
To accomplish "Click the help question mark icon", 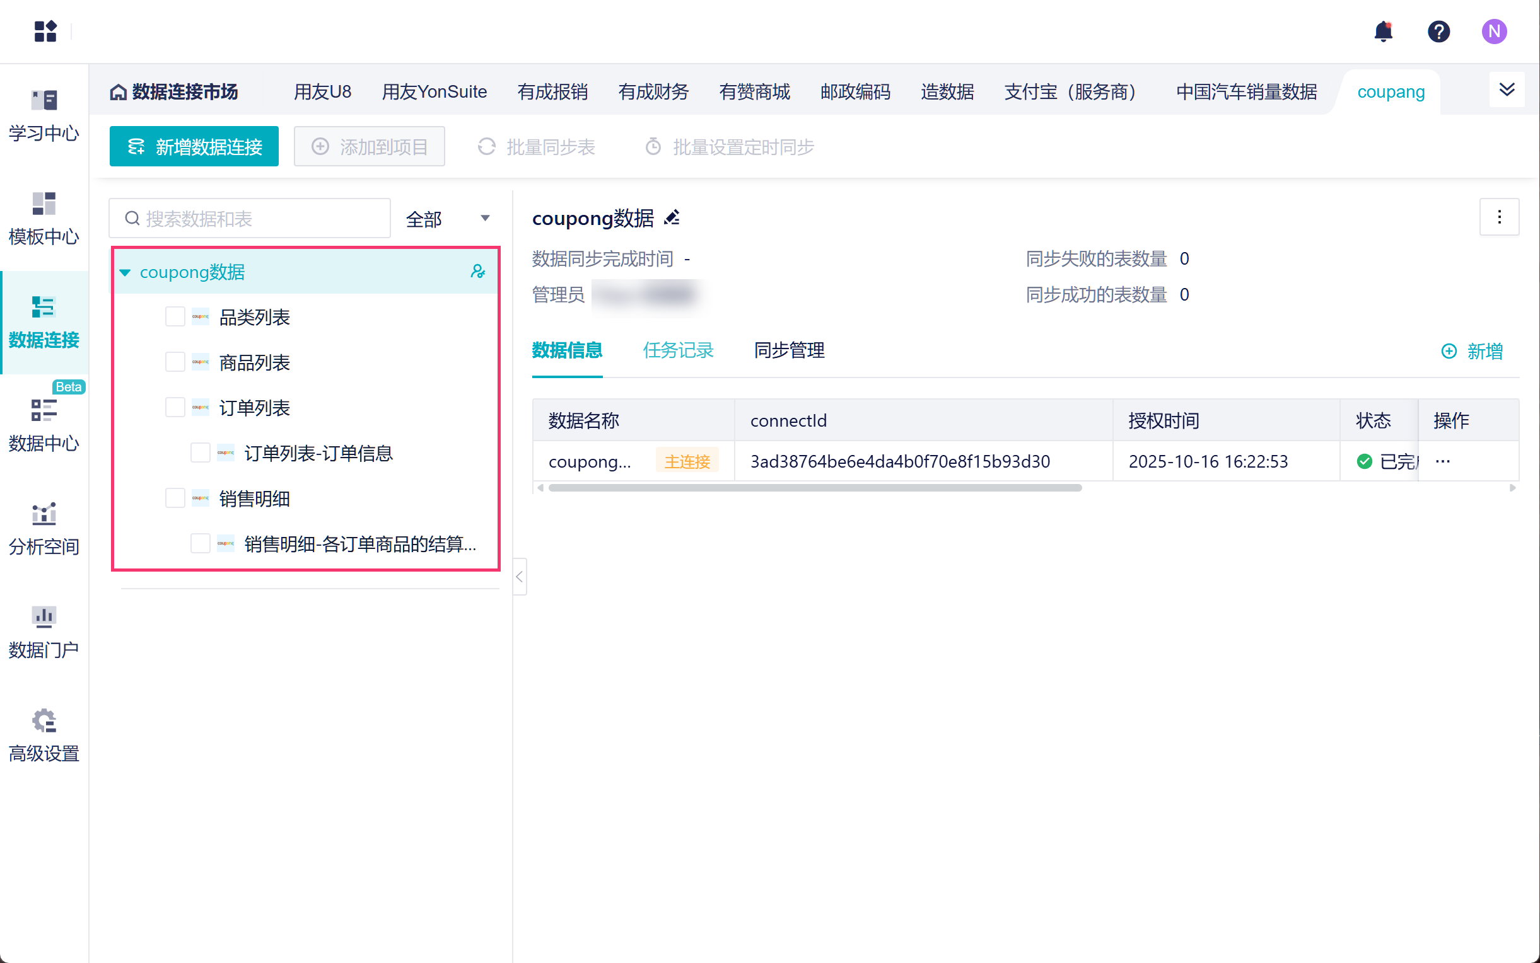I will click(x=1438, y=32).
